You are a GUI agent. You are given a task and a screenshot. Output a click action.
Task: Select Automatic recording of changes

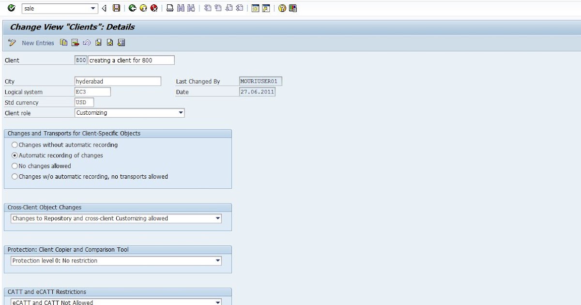click(15, 155)
